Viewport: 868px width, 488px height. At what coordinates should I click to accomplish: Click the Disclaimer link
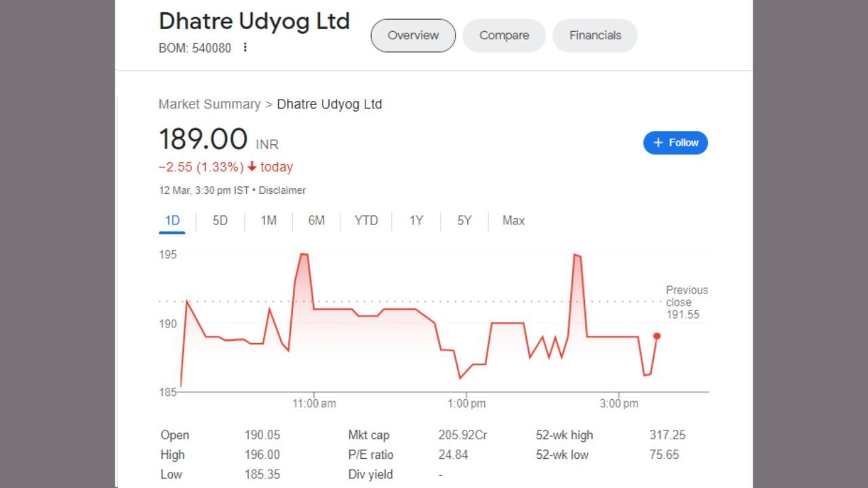pyautogui.click(x=282, y=190)
